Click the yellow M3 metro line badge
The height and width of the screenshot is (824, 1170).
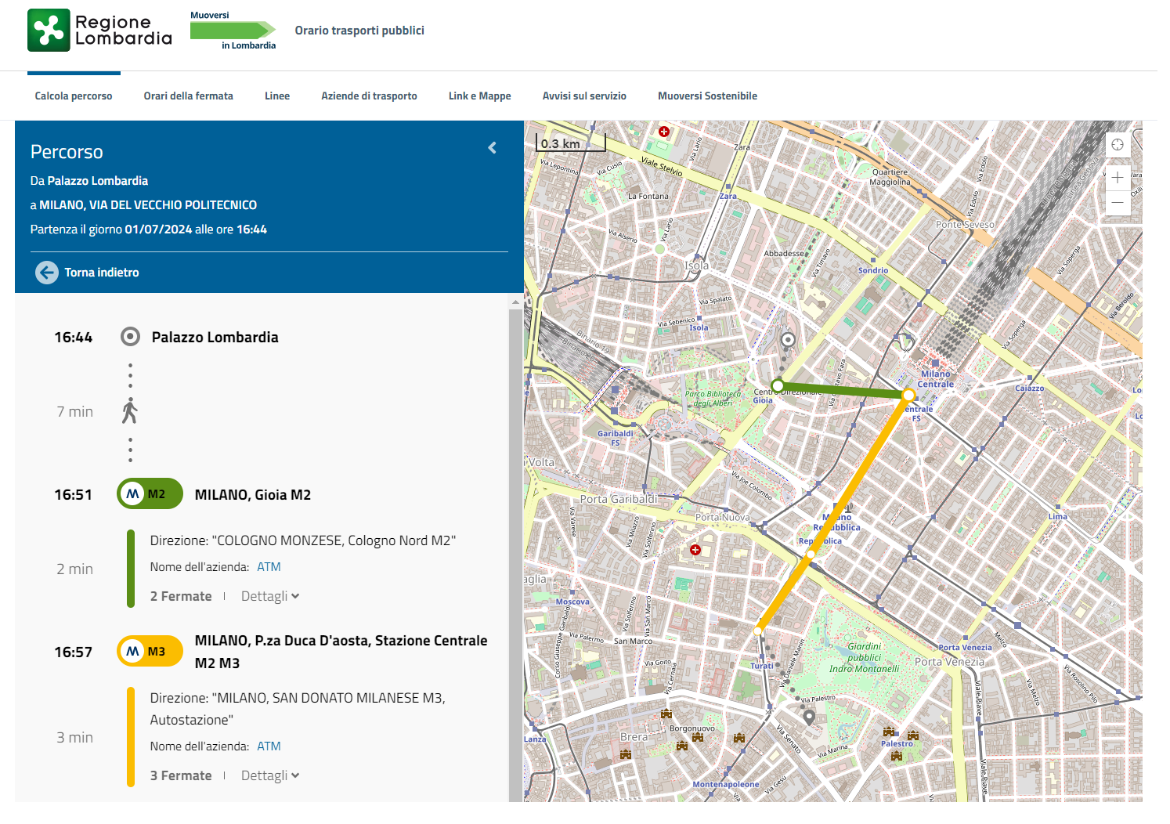click(150, 652)
